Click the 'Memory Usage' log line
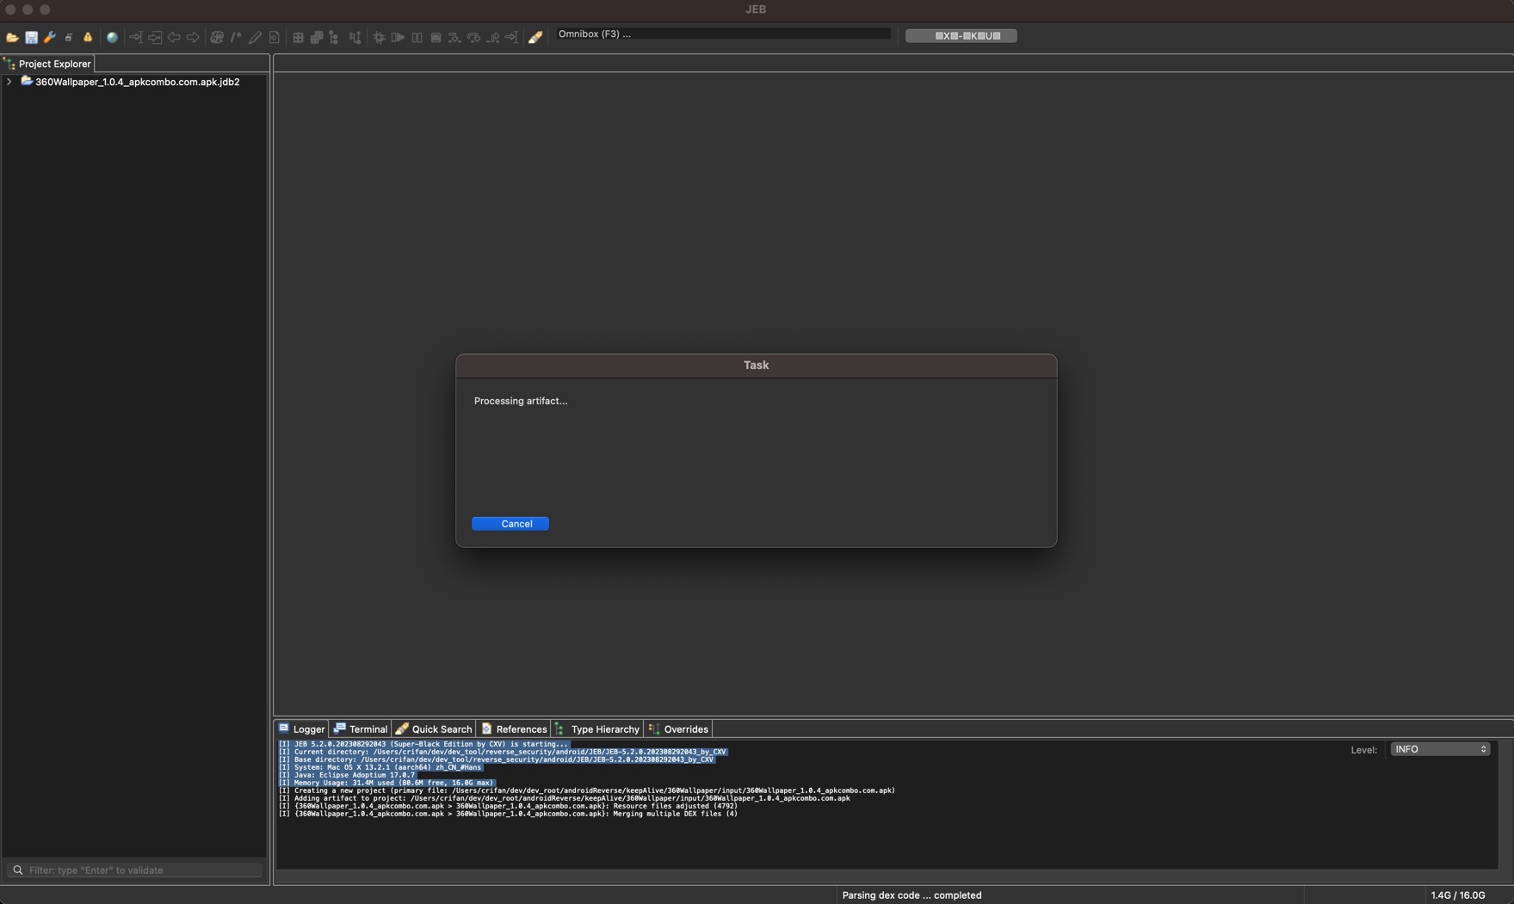The image size is (1514, 904). 386,783
